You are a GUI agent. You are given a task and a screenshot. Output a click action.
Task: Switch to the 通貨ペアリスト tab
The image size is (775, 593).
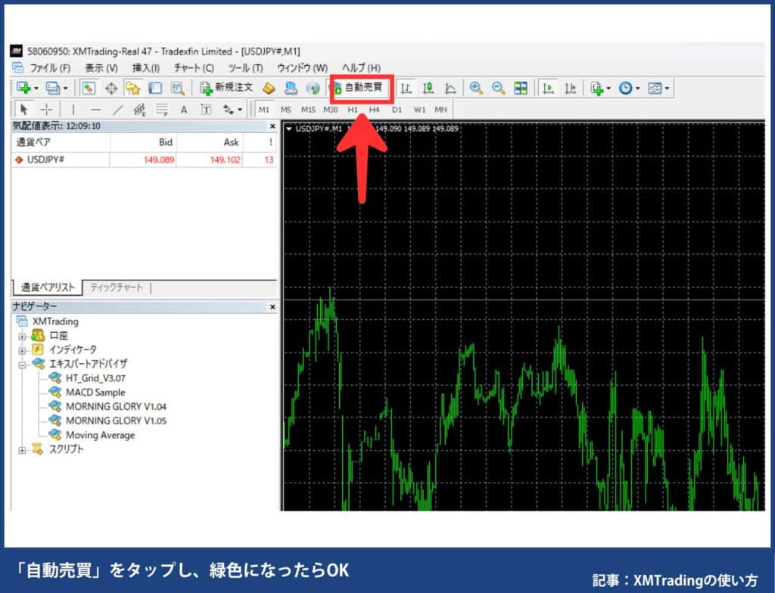pos(48,287)
